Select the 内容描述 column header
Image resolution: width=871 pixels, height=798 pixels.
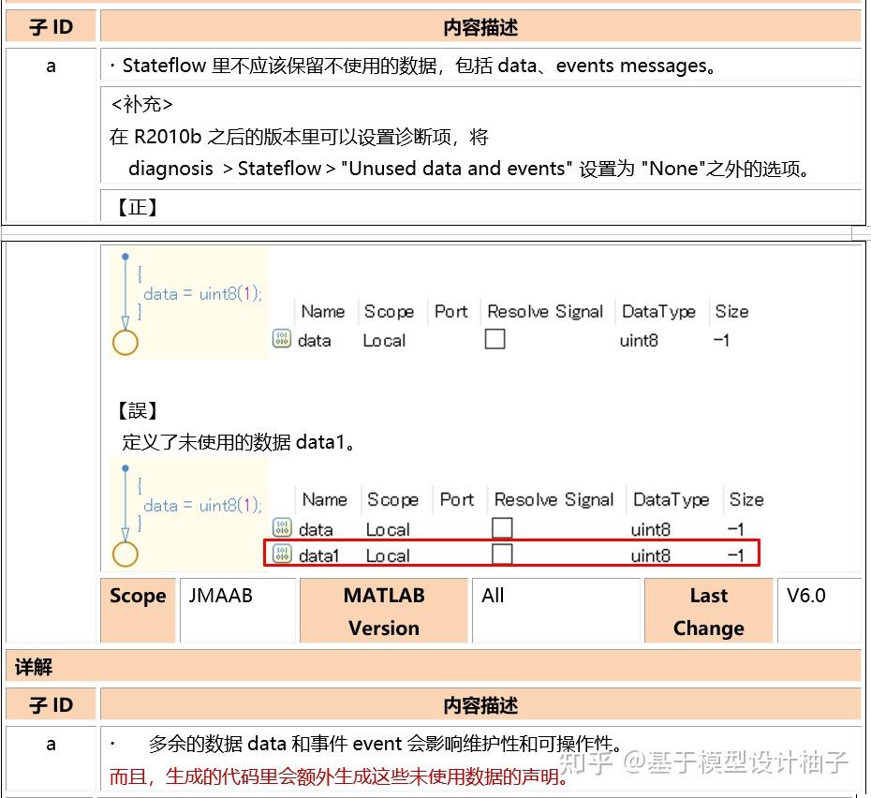(481, 27)
